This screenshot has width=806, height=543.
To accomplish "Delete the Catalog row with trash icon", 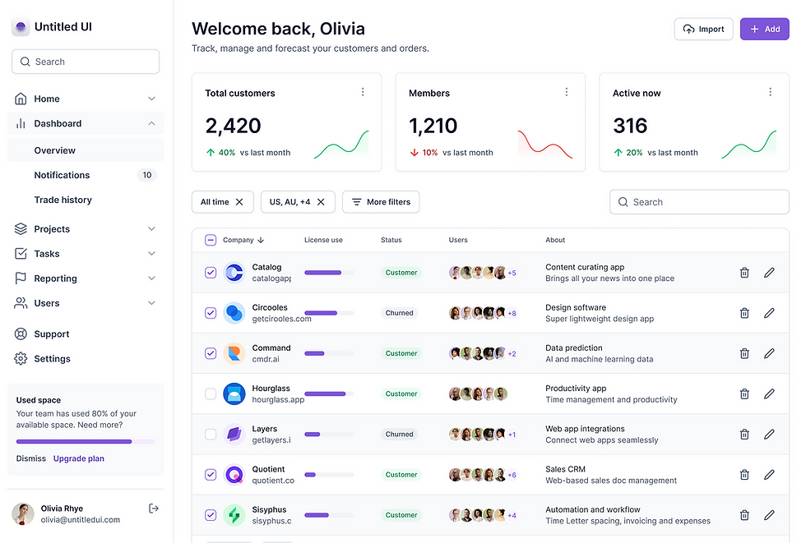I will coord(743,273).
